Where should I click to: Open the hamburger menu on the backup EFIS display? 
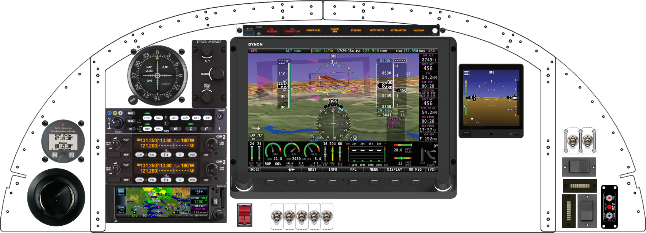pos(466,73)
